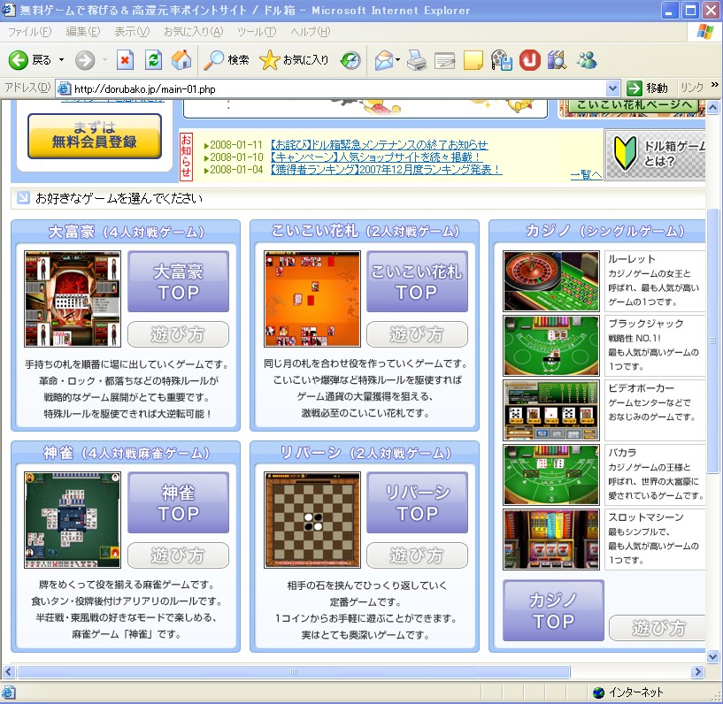Click the books research toolbar icon
This screenshot has width=723, height=704.
557,60
